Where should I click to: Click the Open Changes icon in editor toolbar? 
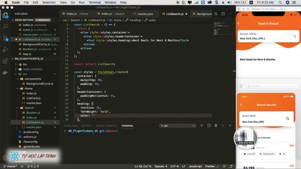point(216,14)
